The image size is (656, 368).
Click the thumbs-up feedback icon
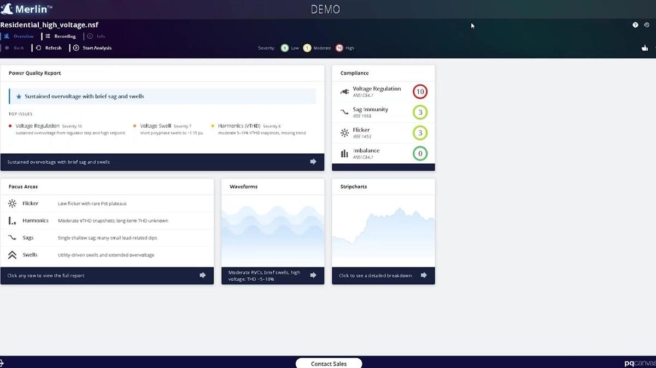[645, 48]
